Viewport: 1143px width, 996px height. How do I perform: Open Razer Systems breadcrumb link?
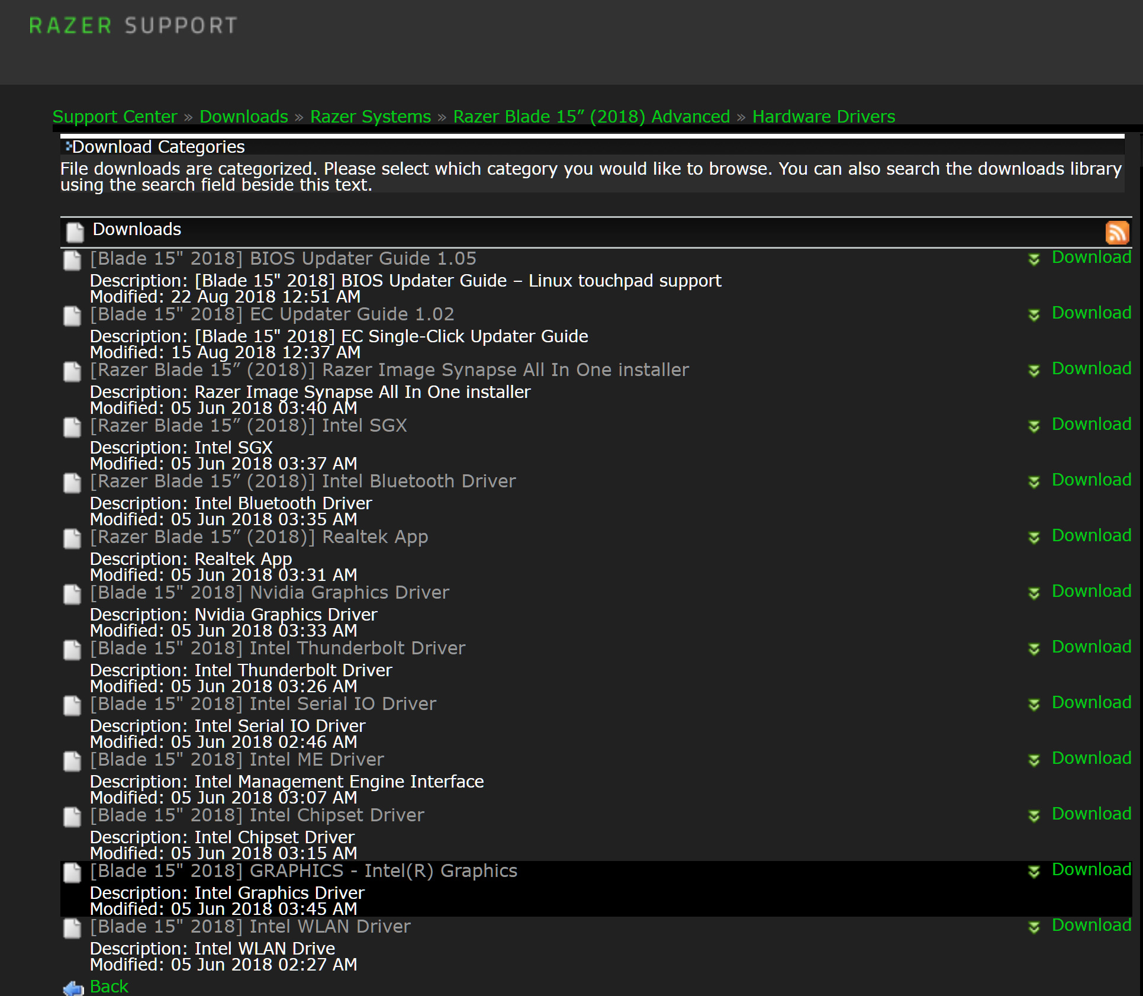(371, 117)
